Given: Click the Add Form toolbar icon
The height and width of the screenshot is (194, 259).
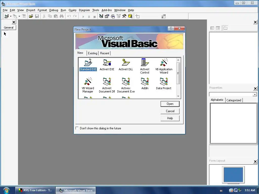Looking at the screenshot, I should [x=15, y=16].
